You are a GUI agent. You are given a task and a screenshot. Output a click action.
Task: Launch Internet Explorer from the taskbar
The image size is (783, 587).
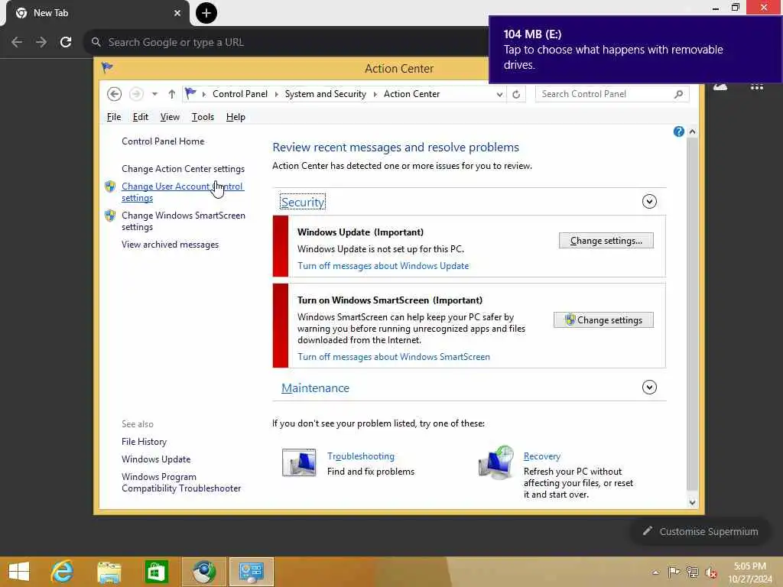pos(63,572)
